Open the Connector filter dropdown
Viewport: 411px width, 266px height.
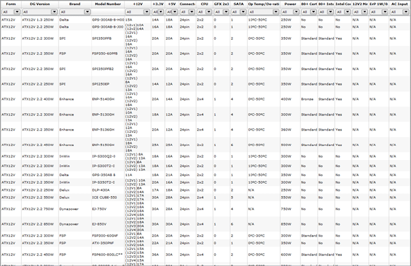188,12
